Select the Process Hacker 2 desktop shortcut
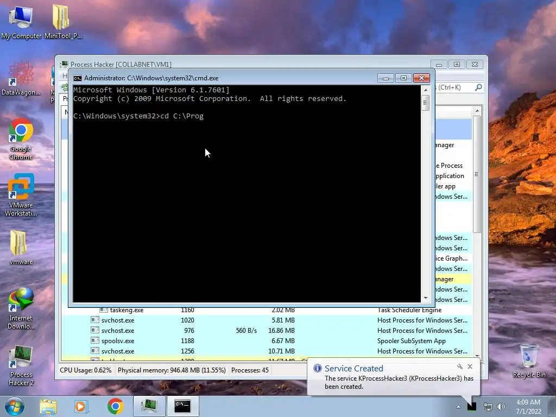 (x=21, y=365)
